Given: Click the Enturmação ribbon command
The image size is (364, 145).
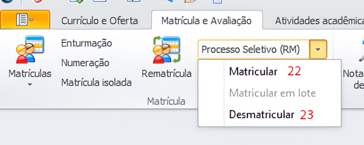Looking at the screenshot, I should 86,43.
